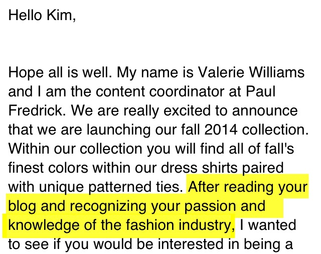The height and width of the screenshot is (254, 321).
Task: Click the words 'finest colors'
Action: [48, 168]
